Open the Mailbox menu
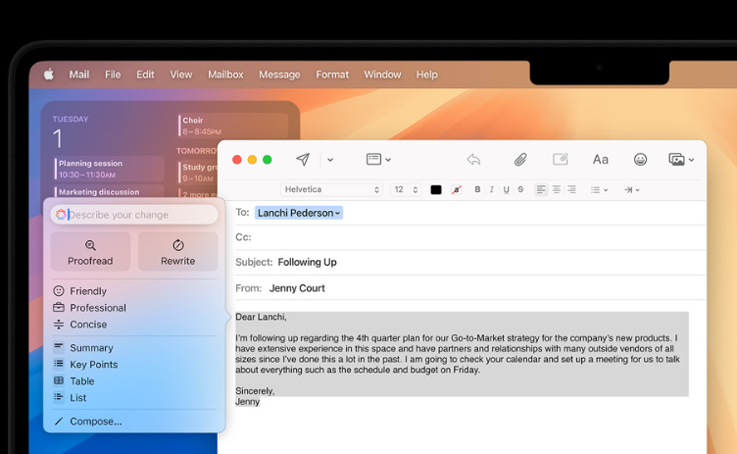The width and height of the screenshot is (737, 454). (225, 75)
